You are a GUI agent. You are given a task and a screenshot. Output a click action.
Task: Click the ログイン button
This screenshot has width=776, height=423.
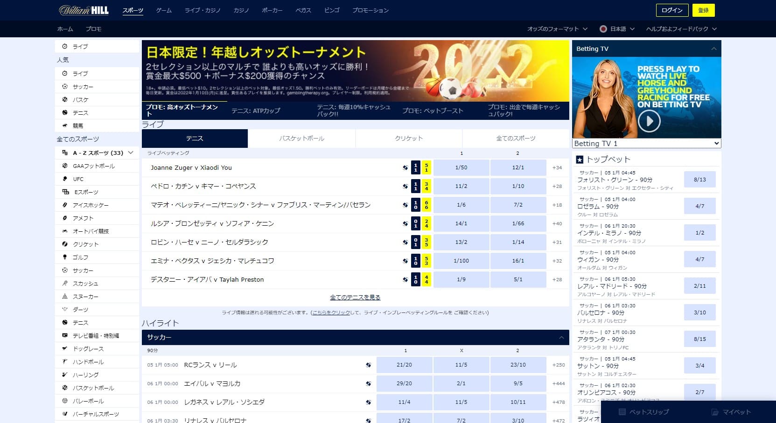[x=672, y=10]
